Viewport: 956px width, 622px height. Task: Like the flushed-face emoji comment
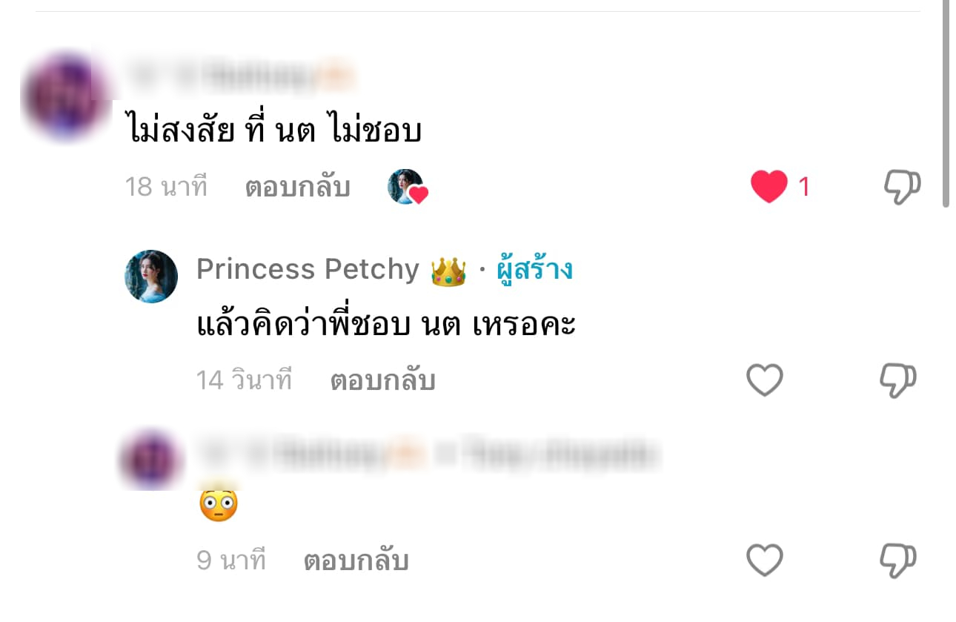764,560
